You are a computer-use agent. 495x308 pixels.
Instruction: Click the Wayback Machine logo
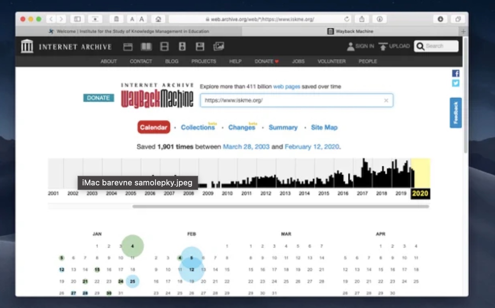click(x=157, y=96)
